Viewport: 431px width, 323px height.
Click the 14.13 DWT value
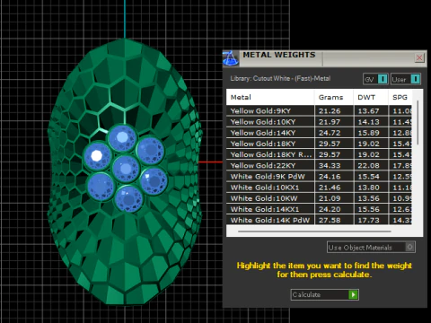click(x=368, y=122)
